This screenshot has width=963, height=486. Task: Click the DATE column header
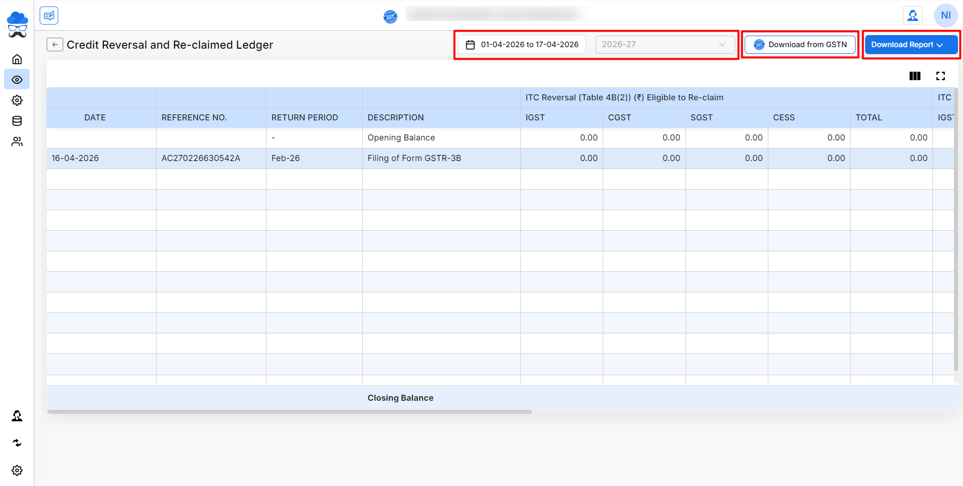pyautogui.click(x=95, y=117)
